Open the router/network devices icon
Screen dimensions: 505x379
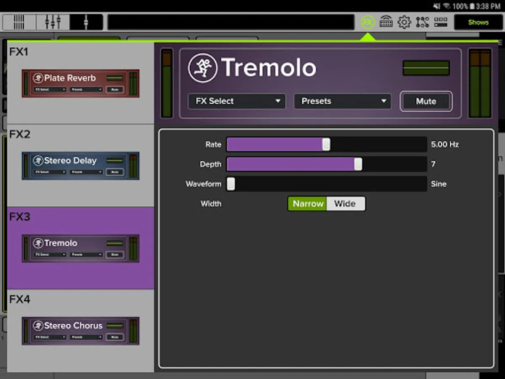386,22
